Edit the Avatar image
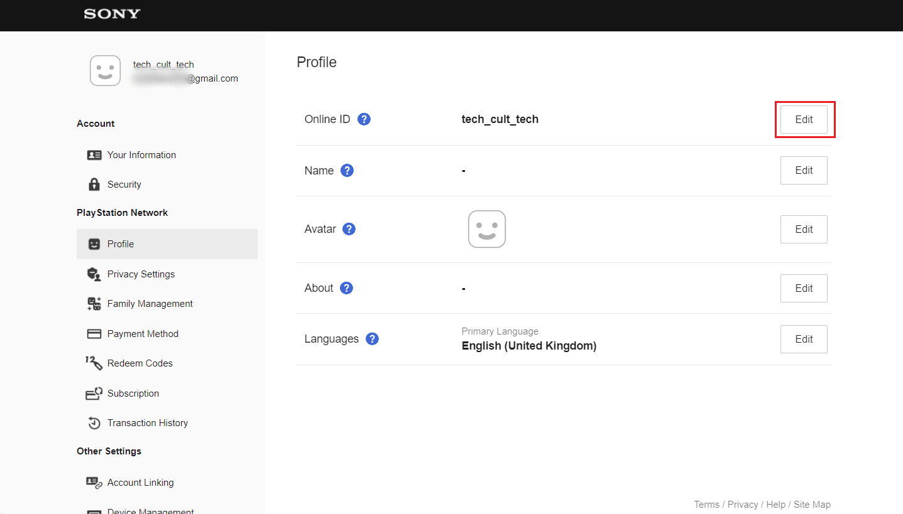Viewport: 903px width, 514px height. pyautogui.click(x=804, y=229)
